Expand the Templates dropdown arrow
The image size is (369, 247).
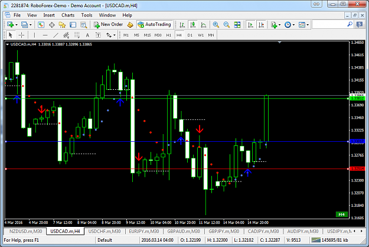(308, 25)
